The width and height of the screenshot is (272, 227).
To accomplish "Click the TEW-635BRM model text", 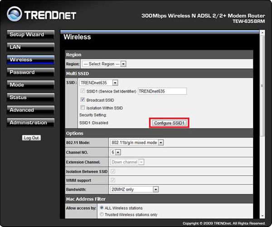I will 249,21.
